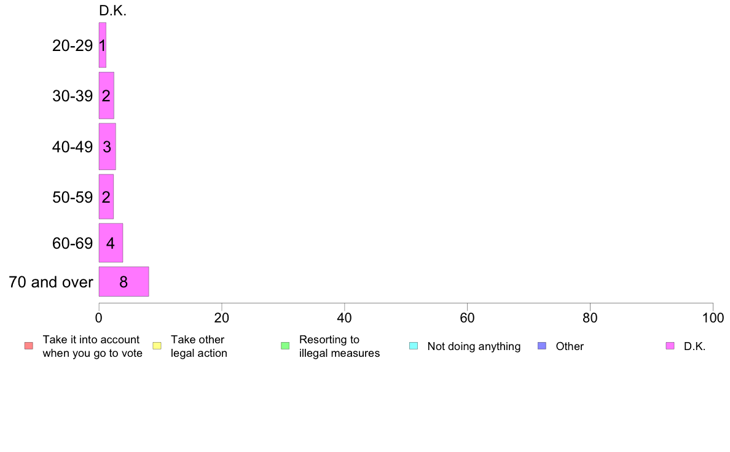The width and height of the screenshot is (730, 452).
Task: Select the 20-29 bar labeled 1
Action: click(103, 45)
